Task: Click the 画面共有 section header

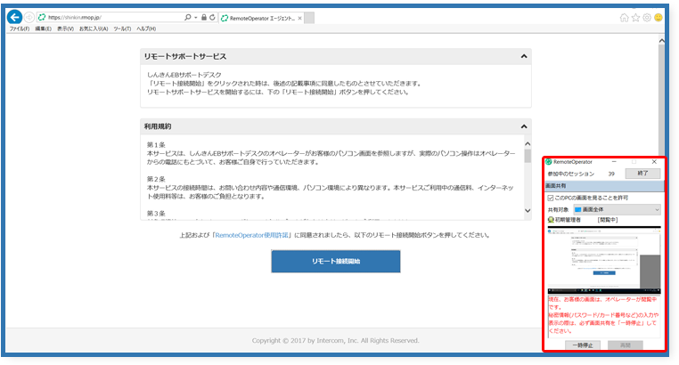Action: click(x=604, y=186)
